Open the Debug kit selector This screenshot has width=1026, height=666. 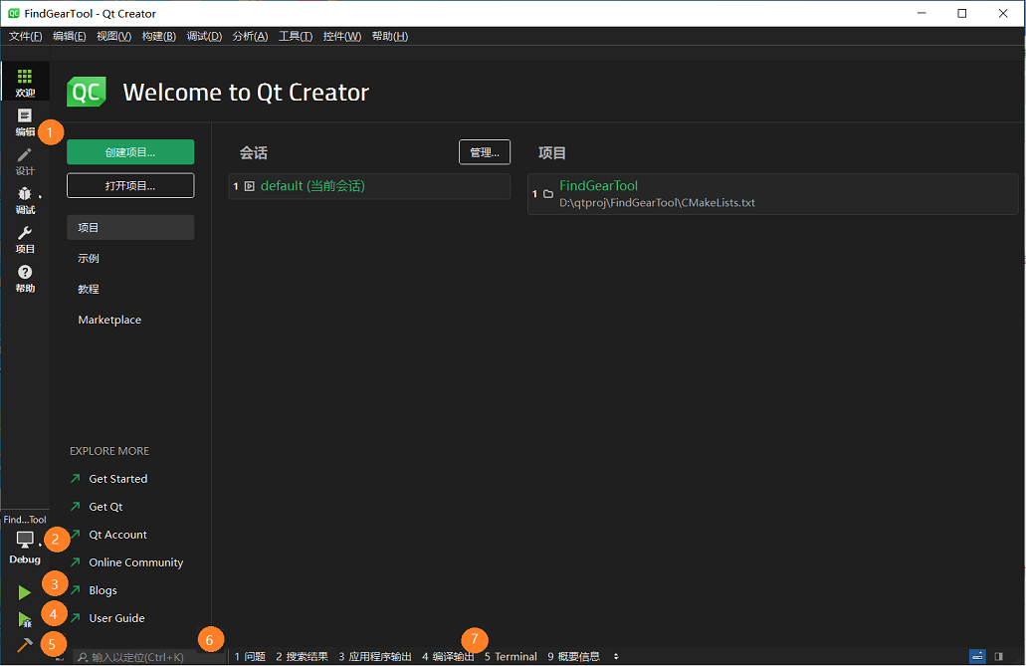[25, 538]
